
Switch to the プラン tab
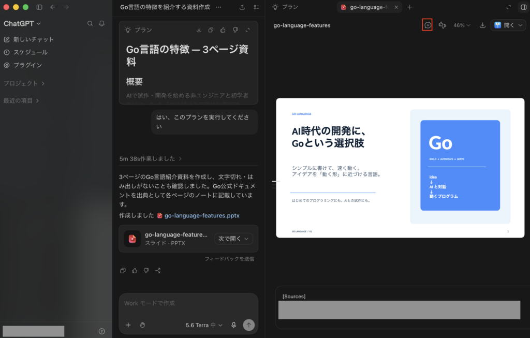285,7
